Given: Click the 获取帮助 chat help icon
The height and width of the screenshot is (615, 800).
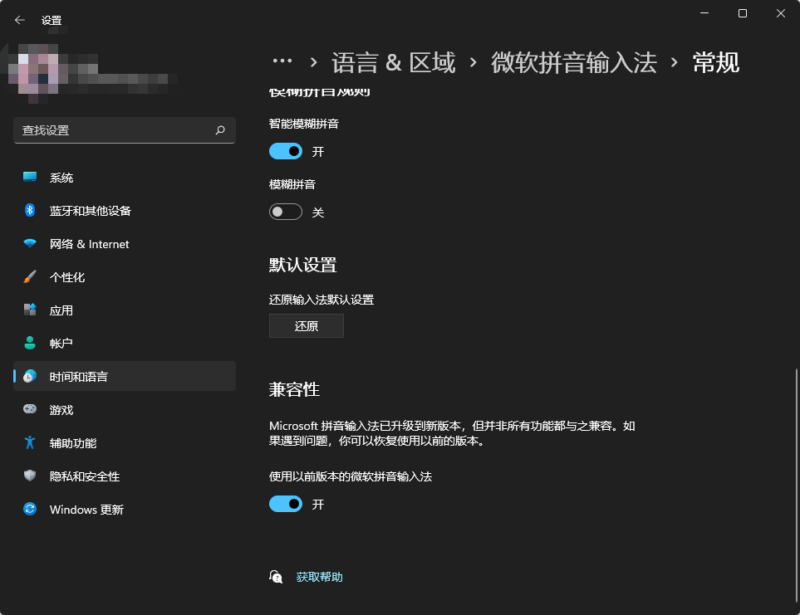Looking at the screenshot, I should click(276, 577).
